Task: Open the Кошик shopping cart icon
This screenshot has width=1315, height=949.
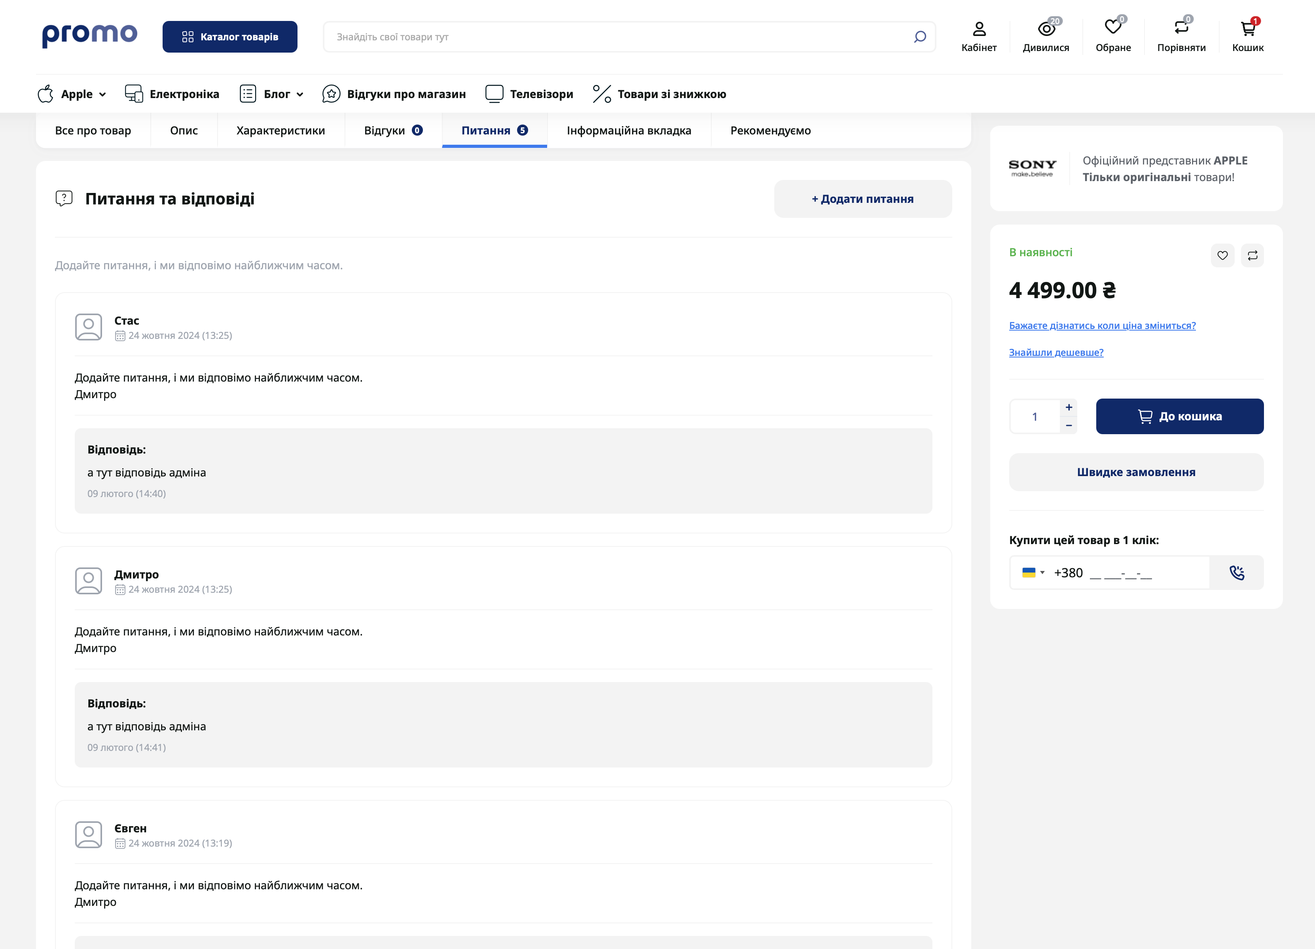Action: click(x=1248, y=29)
